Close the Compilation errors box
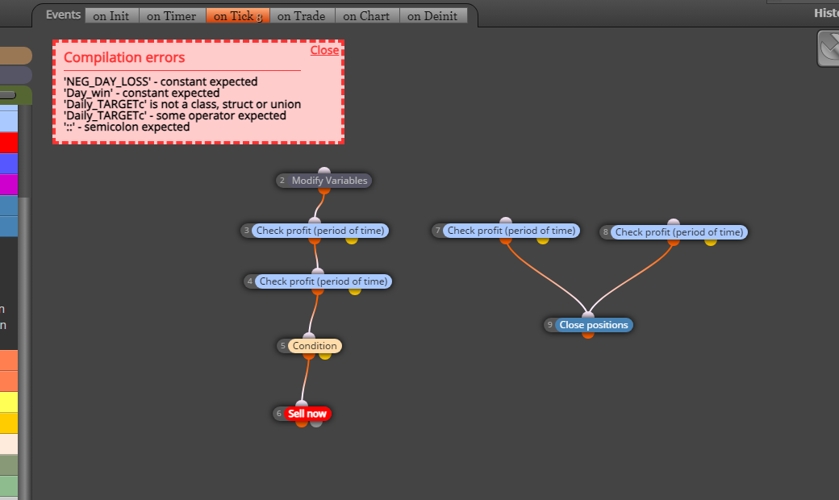 [324, 50]
